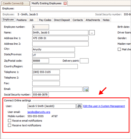Click the Delivery point field
Screen dimensions: 131x139
click(84, 61)
